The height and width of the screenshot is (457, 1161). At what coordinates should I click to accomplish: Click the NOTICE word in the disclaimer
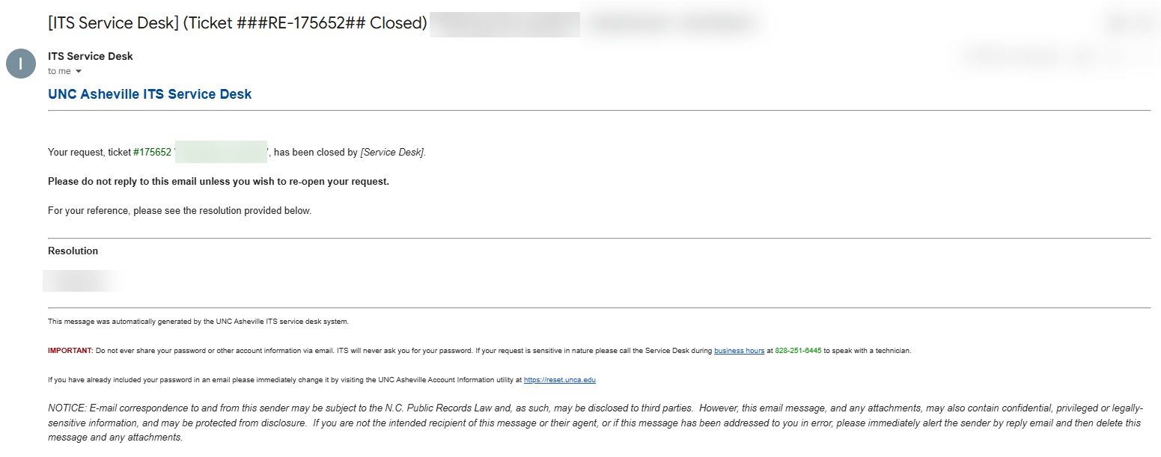pos(67,408)
